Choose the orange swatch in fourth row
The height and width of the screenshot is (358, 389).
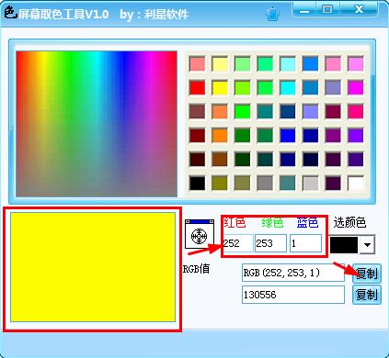click(220, 135)
